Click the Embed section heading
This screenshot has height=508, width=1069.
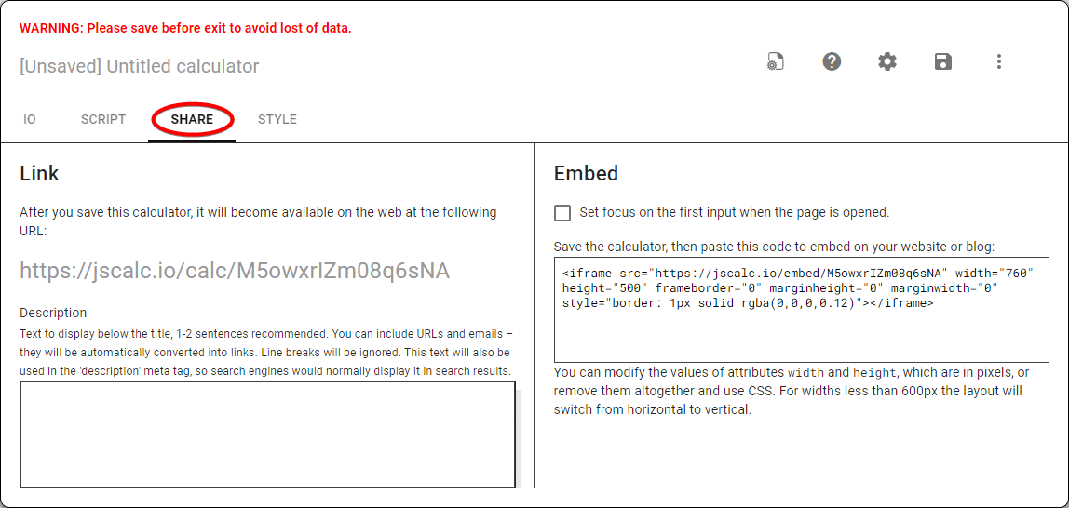(x=586, y=174)
